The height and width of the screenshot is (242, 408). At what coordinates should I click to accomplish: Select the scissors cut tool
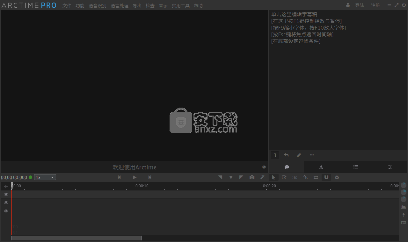295,177
